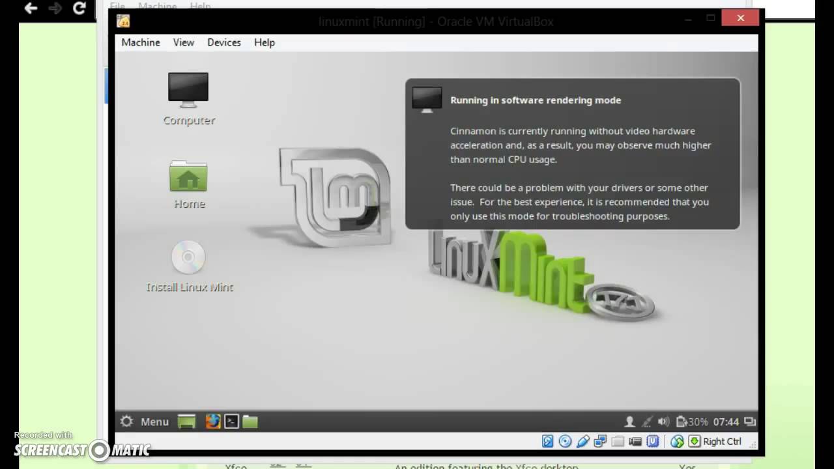This screenshot has height=469, width=834.
Task: Click the browser reload button
Action: (79, 8)
